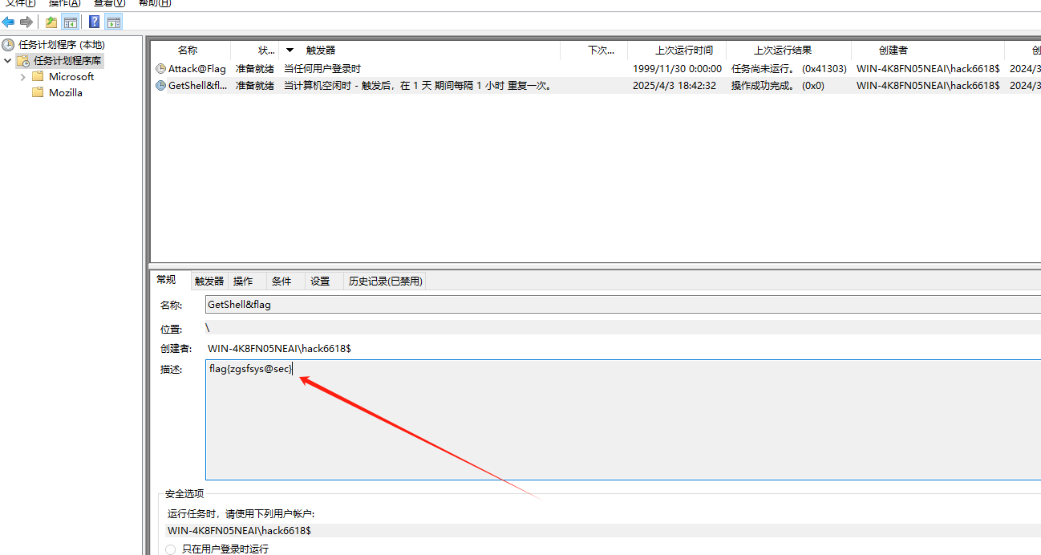Screen dimensions: 1041x555
Task: Toggle the Show/Hide Console Tree icon
Action: pyautogui.click(x=71, y=22)
